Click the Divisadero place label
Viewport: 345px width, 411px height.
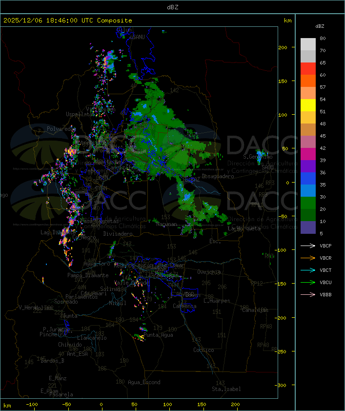(x=118, y=233)
